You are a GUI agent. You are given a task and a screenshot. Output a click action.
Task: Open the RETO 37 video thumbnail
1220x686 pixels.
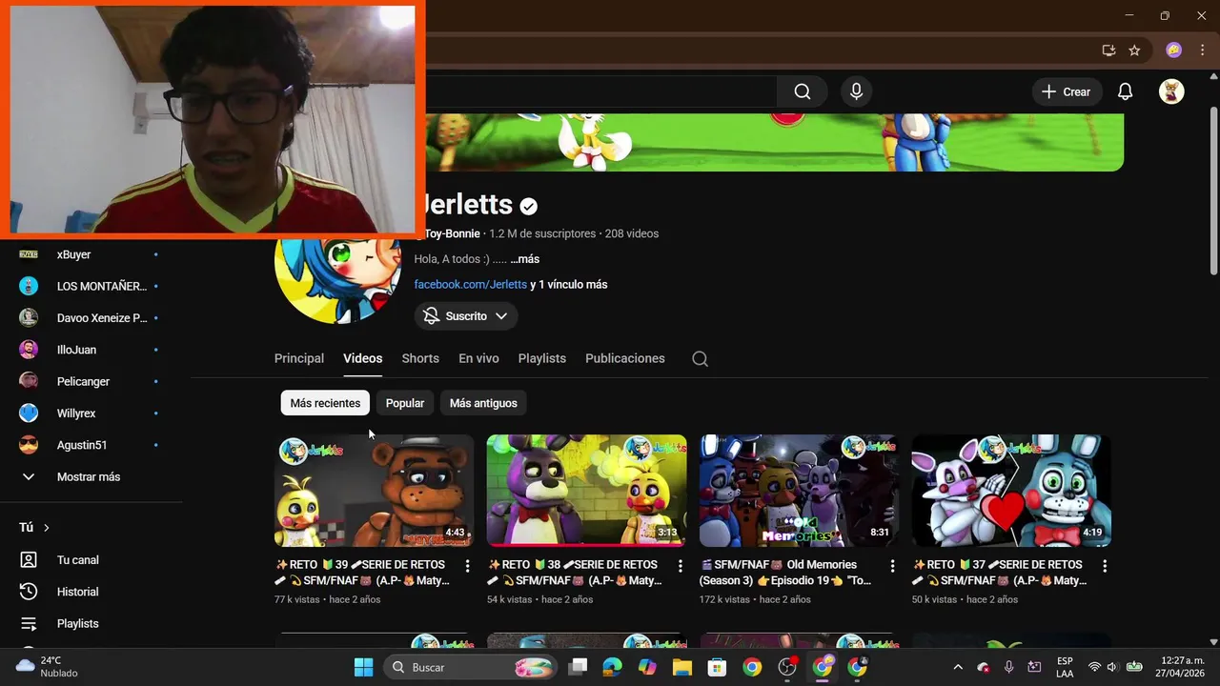pyautogui.click(x=1011, y=491)
